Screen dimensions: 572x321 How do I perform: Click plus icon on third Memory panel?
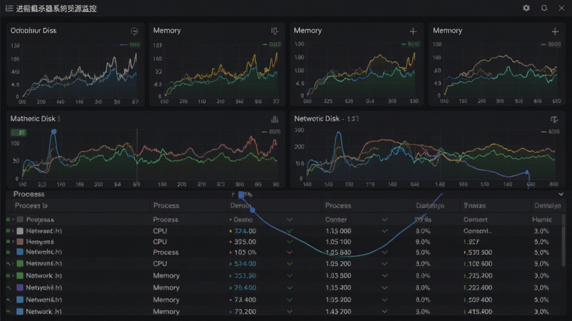point(555,32)
